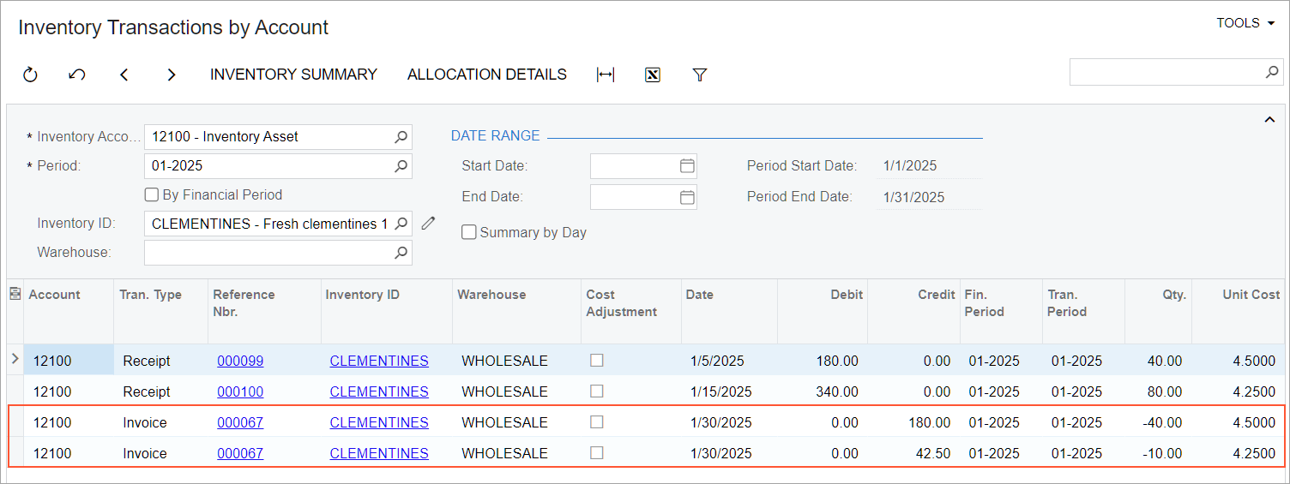The height and width of the screenshot is (484, 1290).
Task: Go to previous record arrow
Action: [124, 75]
